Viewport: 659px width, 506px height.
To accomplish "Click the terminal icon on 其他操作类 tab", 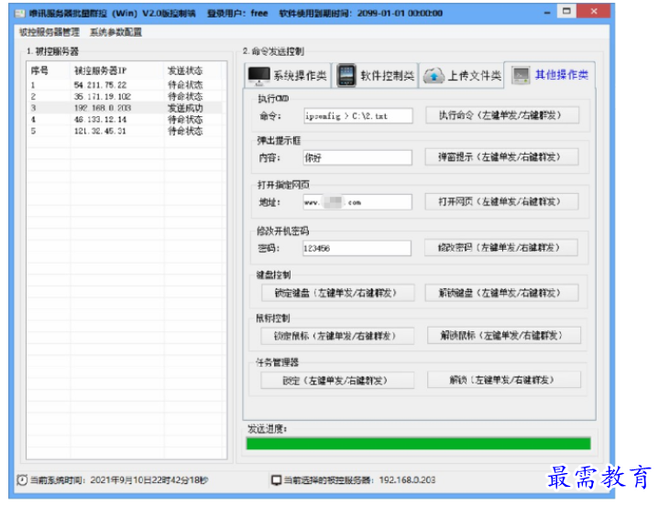I will [521, 75].
